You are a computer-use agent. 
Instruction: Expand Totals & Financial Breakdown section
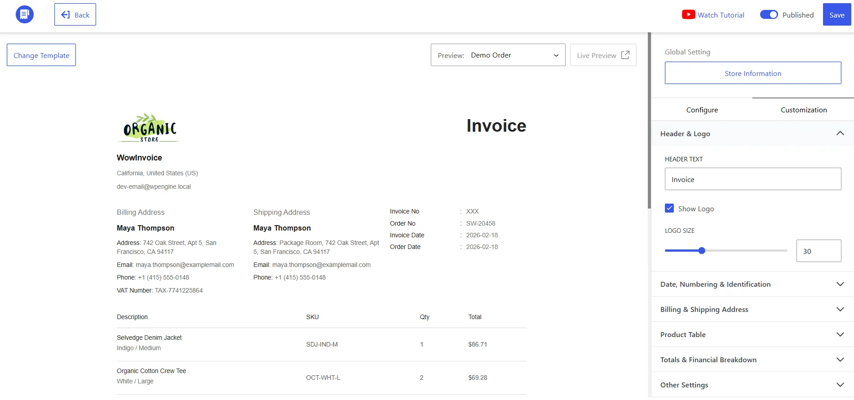coord(752,360)
